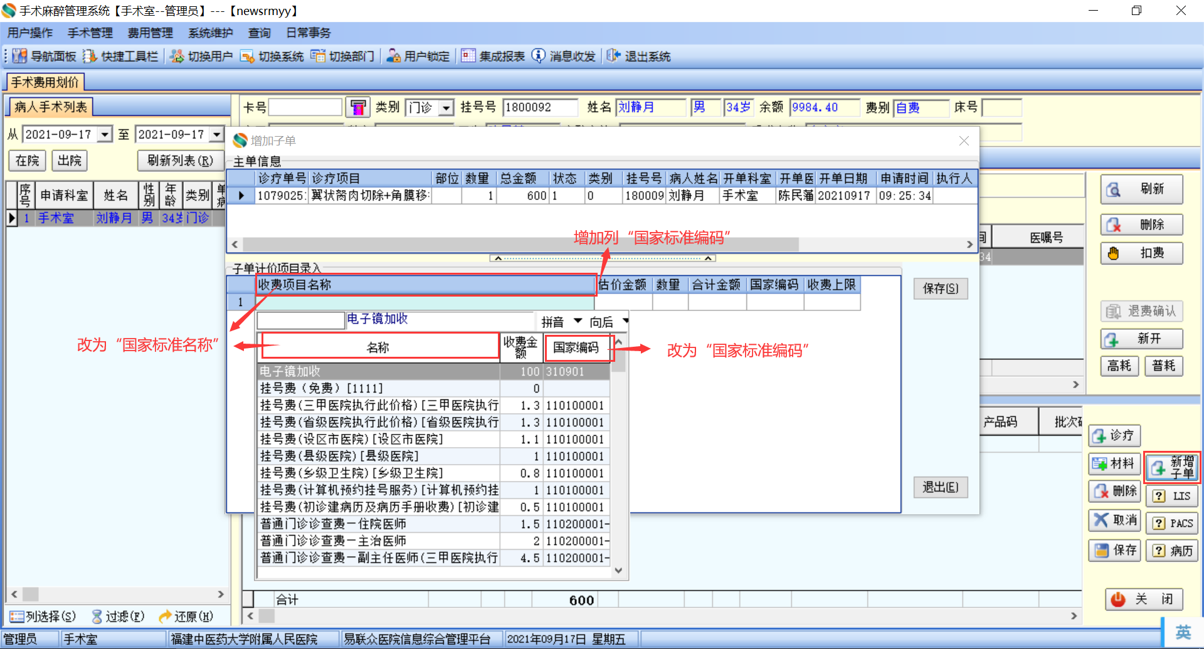Click the 退费确认 button
This screenshot has height=649, width=1204.
(x=1141, y=311)
